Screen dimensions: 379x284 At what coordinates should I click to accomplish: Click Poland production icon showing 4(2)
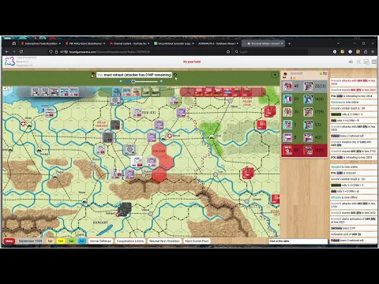coord(308,137)
